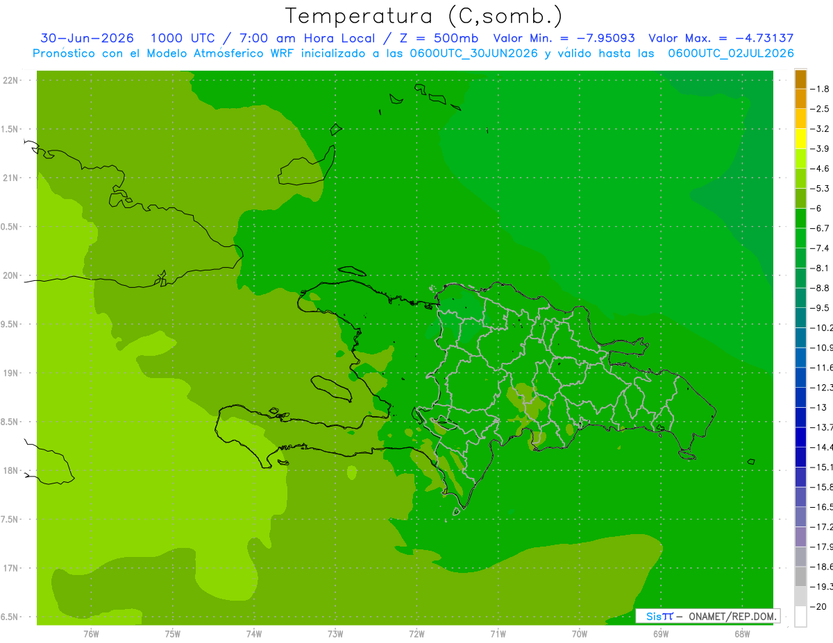Pick the gold swatch between -2.5 and -3.2

point(800,119)
